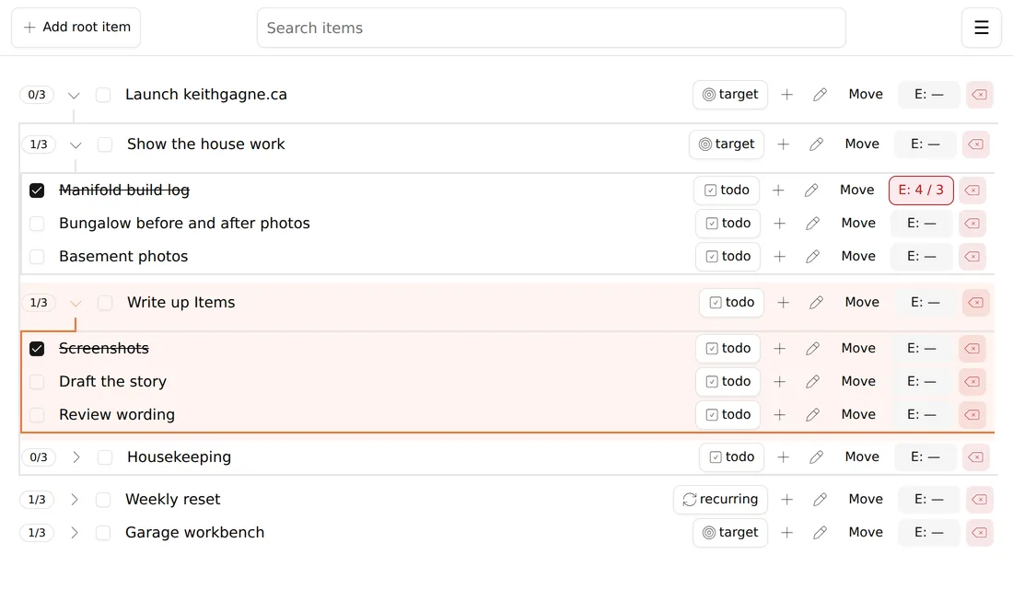Move the Screenshots item

coord(858,349)
